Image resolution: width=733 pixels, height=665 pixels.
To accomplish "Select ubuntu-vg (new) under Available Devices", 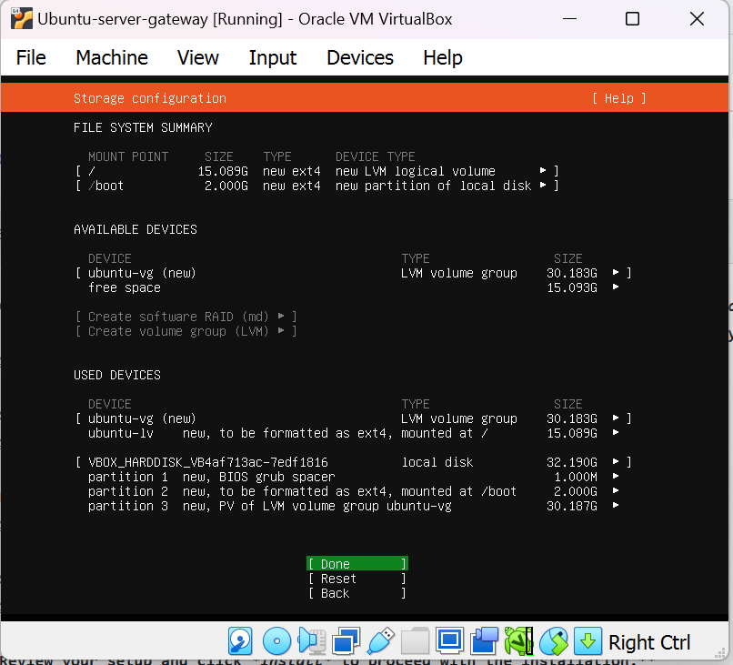I will [142, 273].
